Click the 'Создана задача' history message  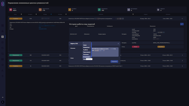(x=102, y=34)
